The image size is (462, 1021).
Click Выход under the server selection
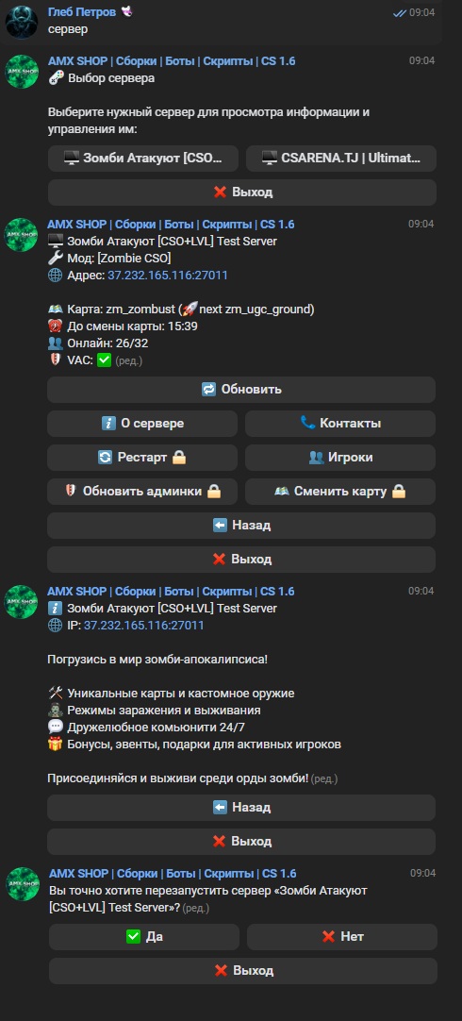tap(242, 192)
